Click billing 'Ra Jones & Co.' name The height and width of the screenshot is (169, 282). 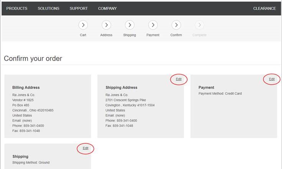click(24, 95)
